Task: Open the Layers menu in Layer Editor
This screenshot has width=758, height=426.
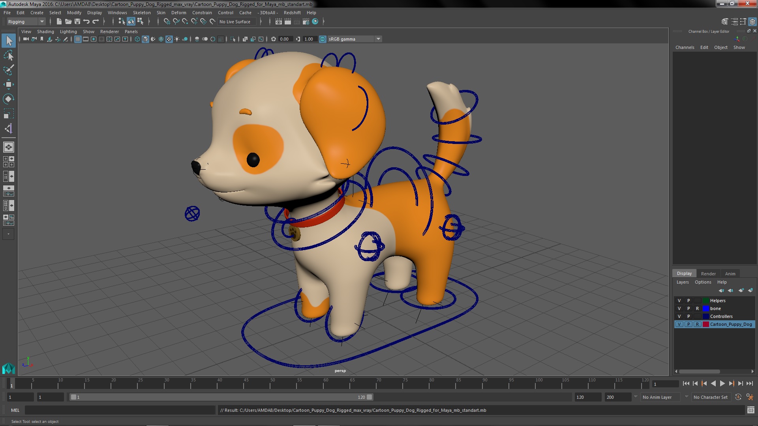Action: (683, 282)
